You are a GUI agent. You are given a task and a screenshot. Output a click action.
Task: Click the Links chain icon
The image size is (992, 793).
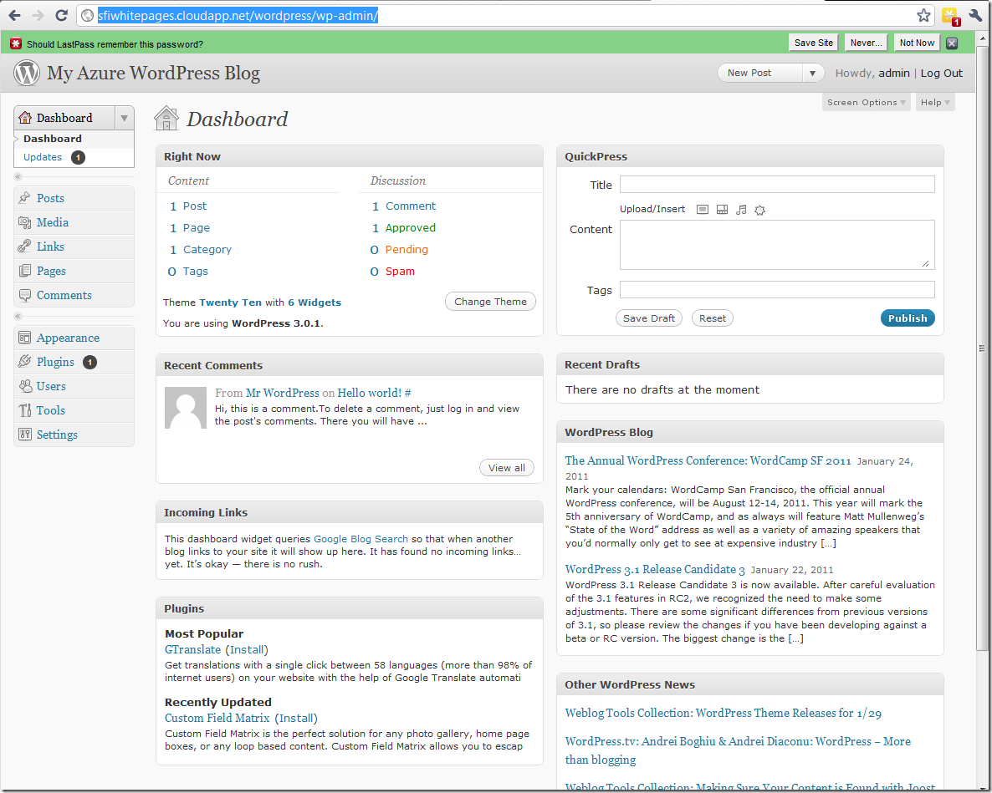tap(24, 247)
